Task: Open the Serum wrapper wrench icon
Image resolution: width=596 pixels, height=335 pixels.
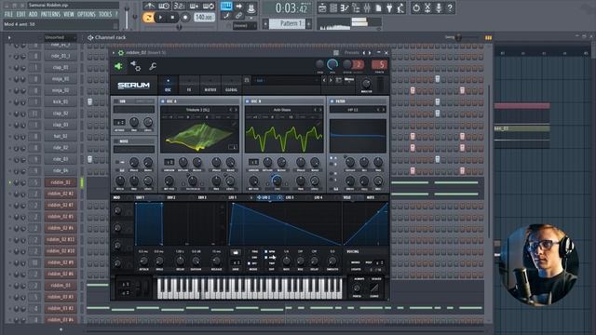Action: tap(153, 66)
